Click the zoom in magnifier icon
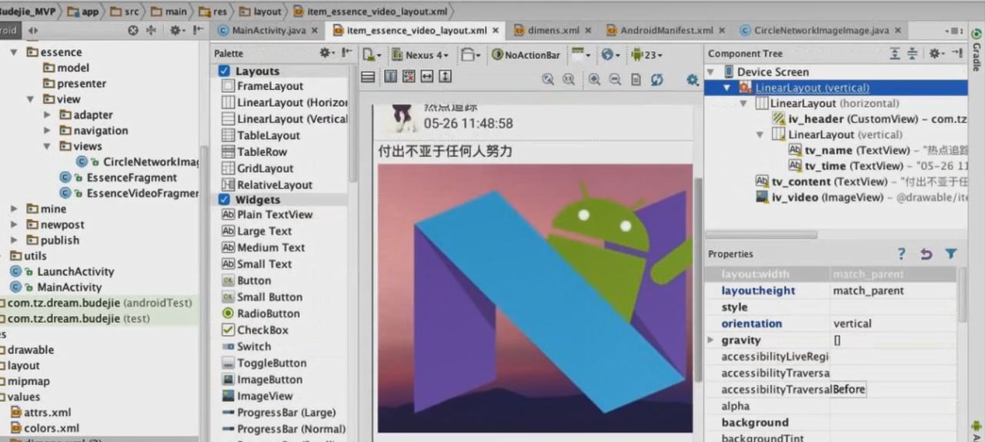Viewport: 985px width, 442px height. click(594, 79)
